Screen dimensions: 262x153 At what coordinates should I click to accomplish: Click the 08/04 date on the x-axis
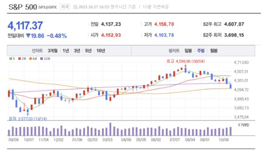click(190, 140)
